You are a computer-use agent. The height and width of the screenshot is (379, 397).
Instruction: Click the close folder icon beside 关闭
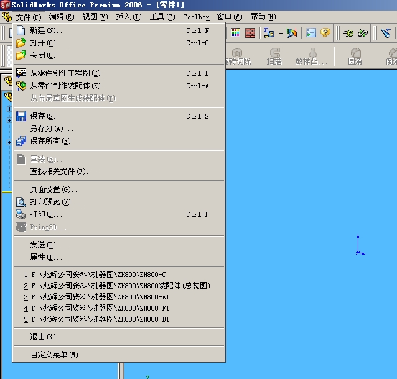tap(21, 55)
